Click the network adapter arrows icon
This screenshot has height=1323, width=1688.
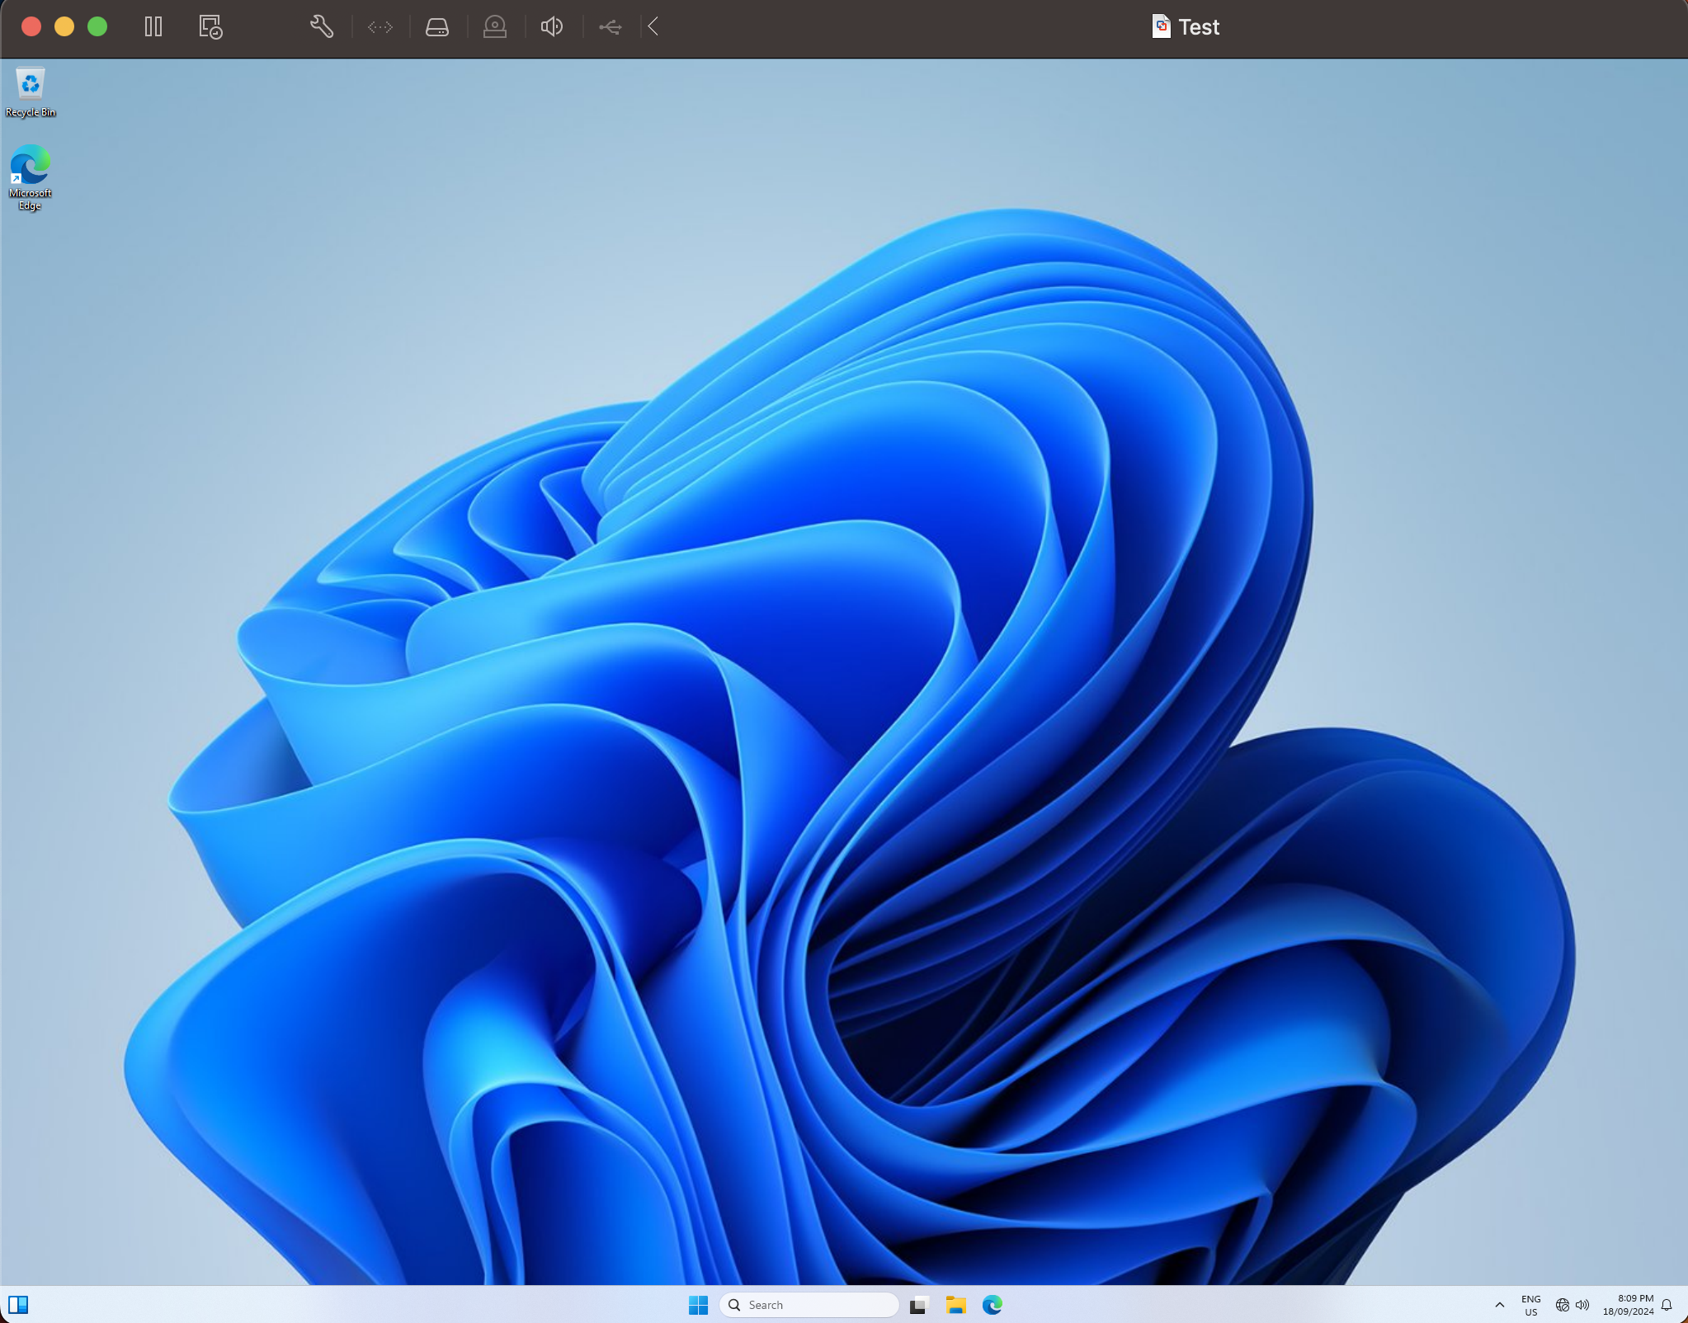point(380,27)
